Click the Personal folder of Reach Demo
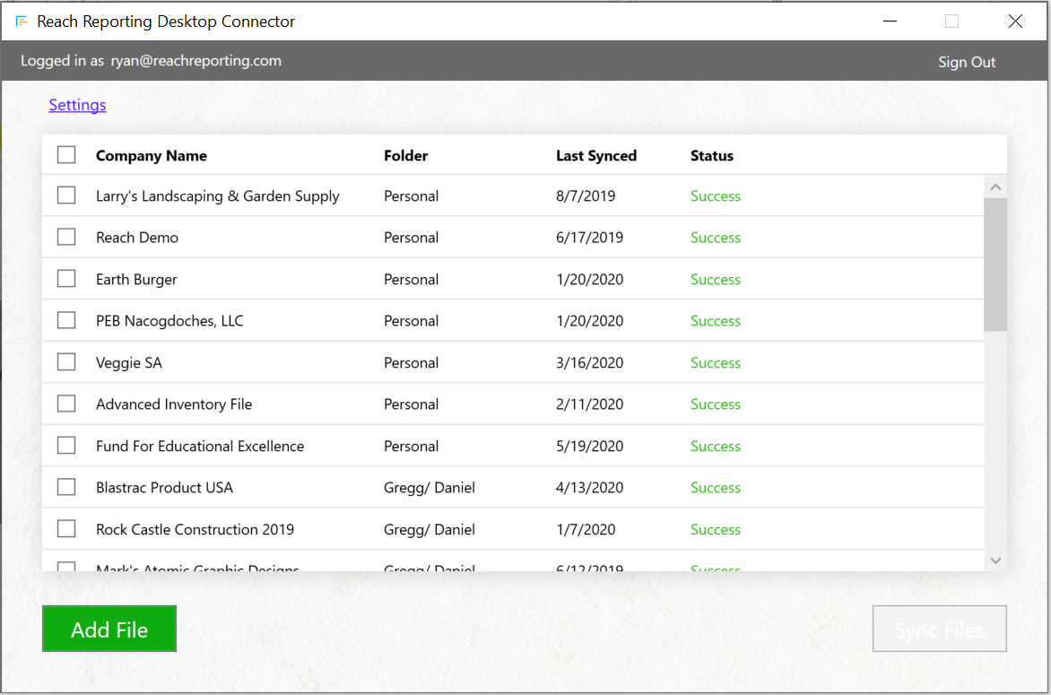This screenshot has height=695, width=1051. pos(411,238)
